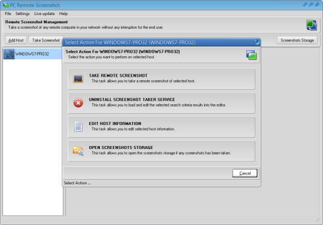Choose OPEN SCREENSHOTS STORAGE action

161,151
